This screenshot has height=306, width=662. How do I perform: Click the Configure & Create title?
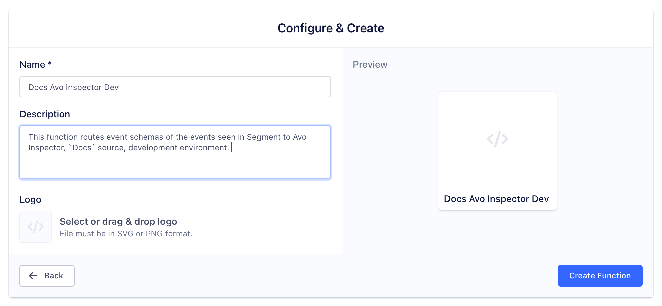331,28
